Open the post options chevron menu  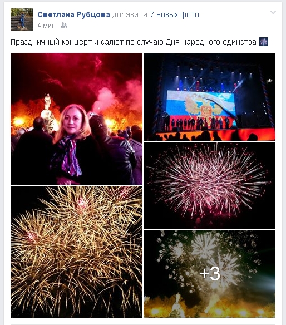click(x=273, y=12)
